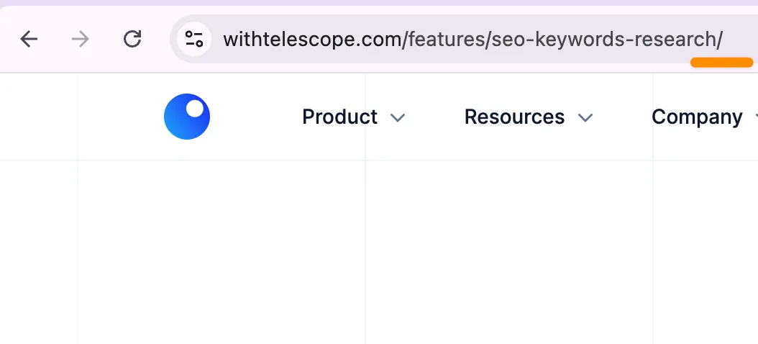Click the trailing slash ending the URL
This screenshot has width=758, height=344.
719,39
